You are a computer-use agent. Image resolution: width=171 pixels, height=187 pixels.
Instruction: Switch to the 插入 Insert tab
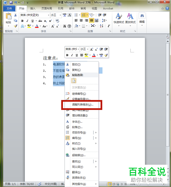point(33,9)
